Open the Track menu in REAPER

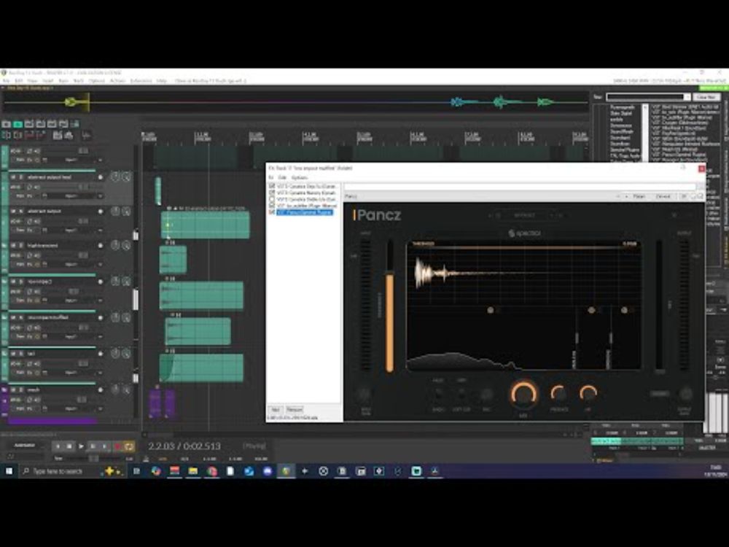[x=78, y=81]
